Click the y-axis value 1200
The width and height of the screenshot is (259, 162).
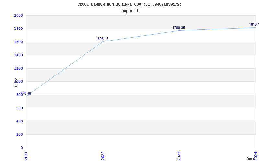(x=18, y=68)
